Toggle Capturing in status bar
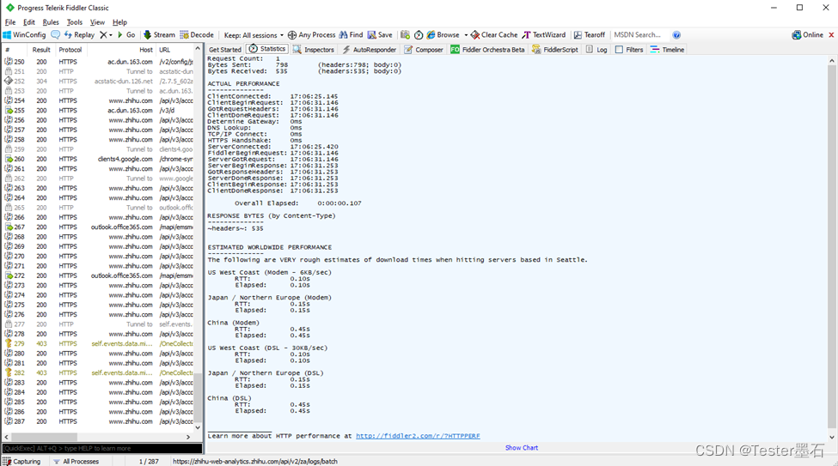Screen dimensions: 838x466 21,461
